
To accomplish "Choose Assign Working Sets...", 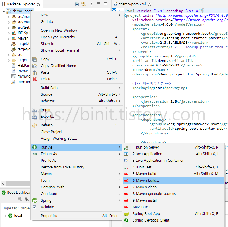I will click(77, 139).
